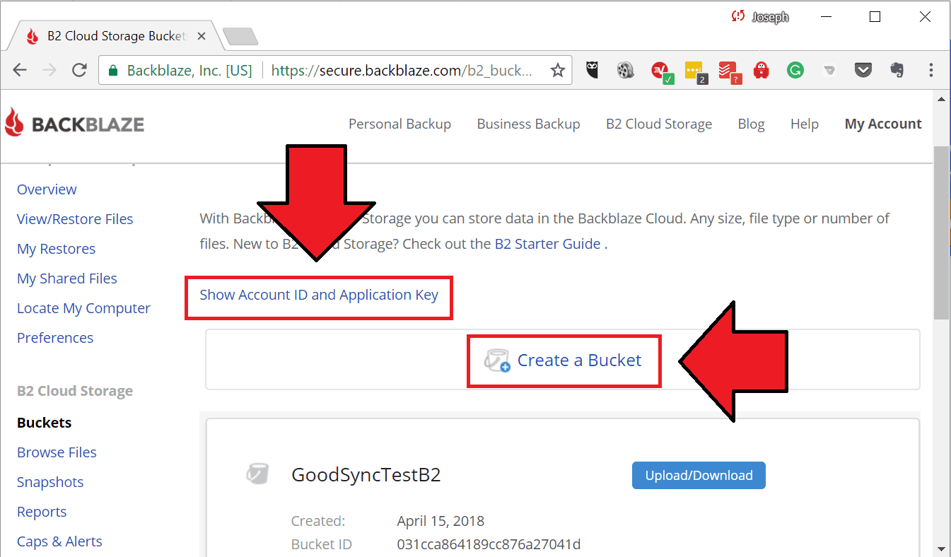Open the Grammarly extension
The height and width of the screenshot is (557, 951).
click(x=795, y=70)
